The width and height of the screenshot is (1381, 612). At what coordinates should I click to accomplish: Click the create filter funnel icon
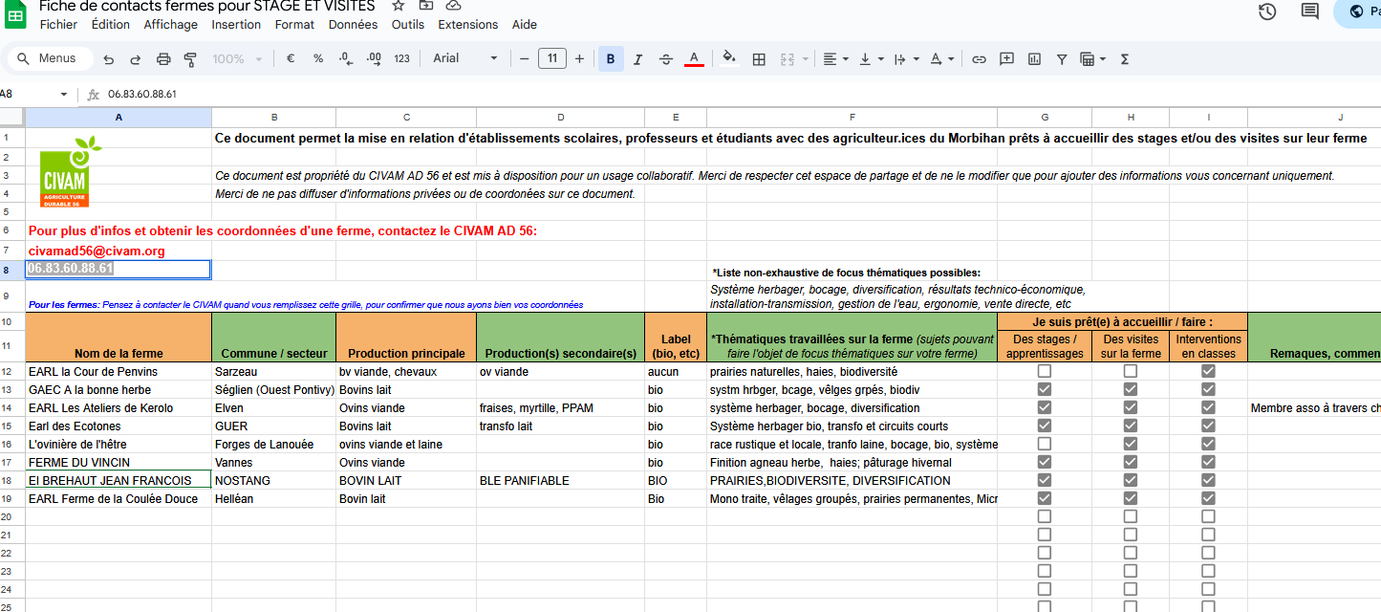tap(1061, 59)
